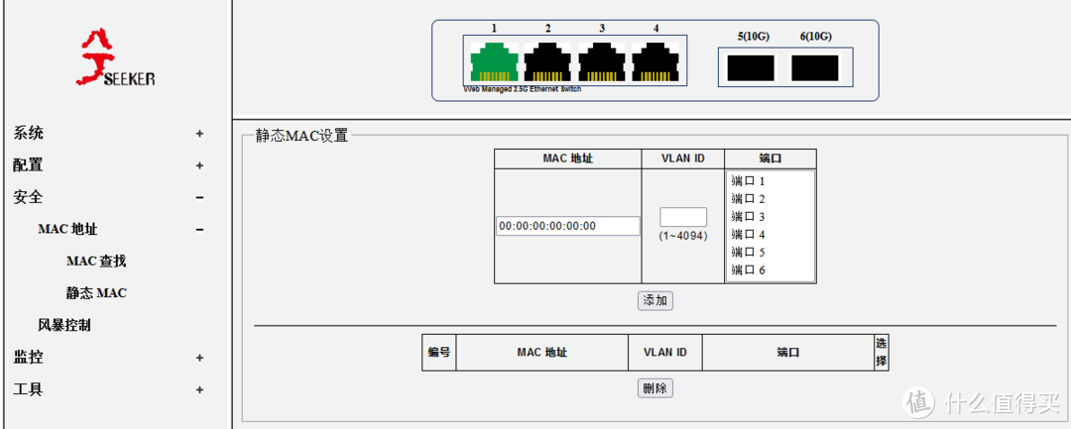Image resolution: width=1071 pixels, height=429 pixels.
Task: Click the 静态MAC设置 section title
Action: click(x=301, y=135)
